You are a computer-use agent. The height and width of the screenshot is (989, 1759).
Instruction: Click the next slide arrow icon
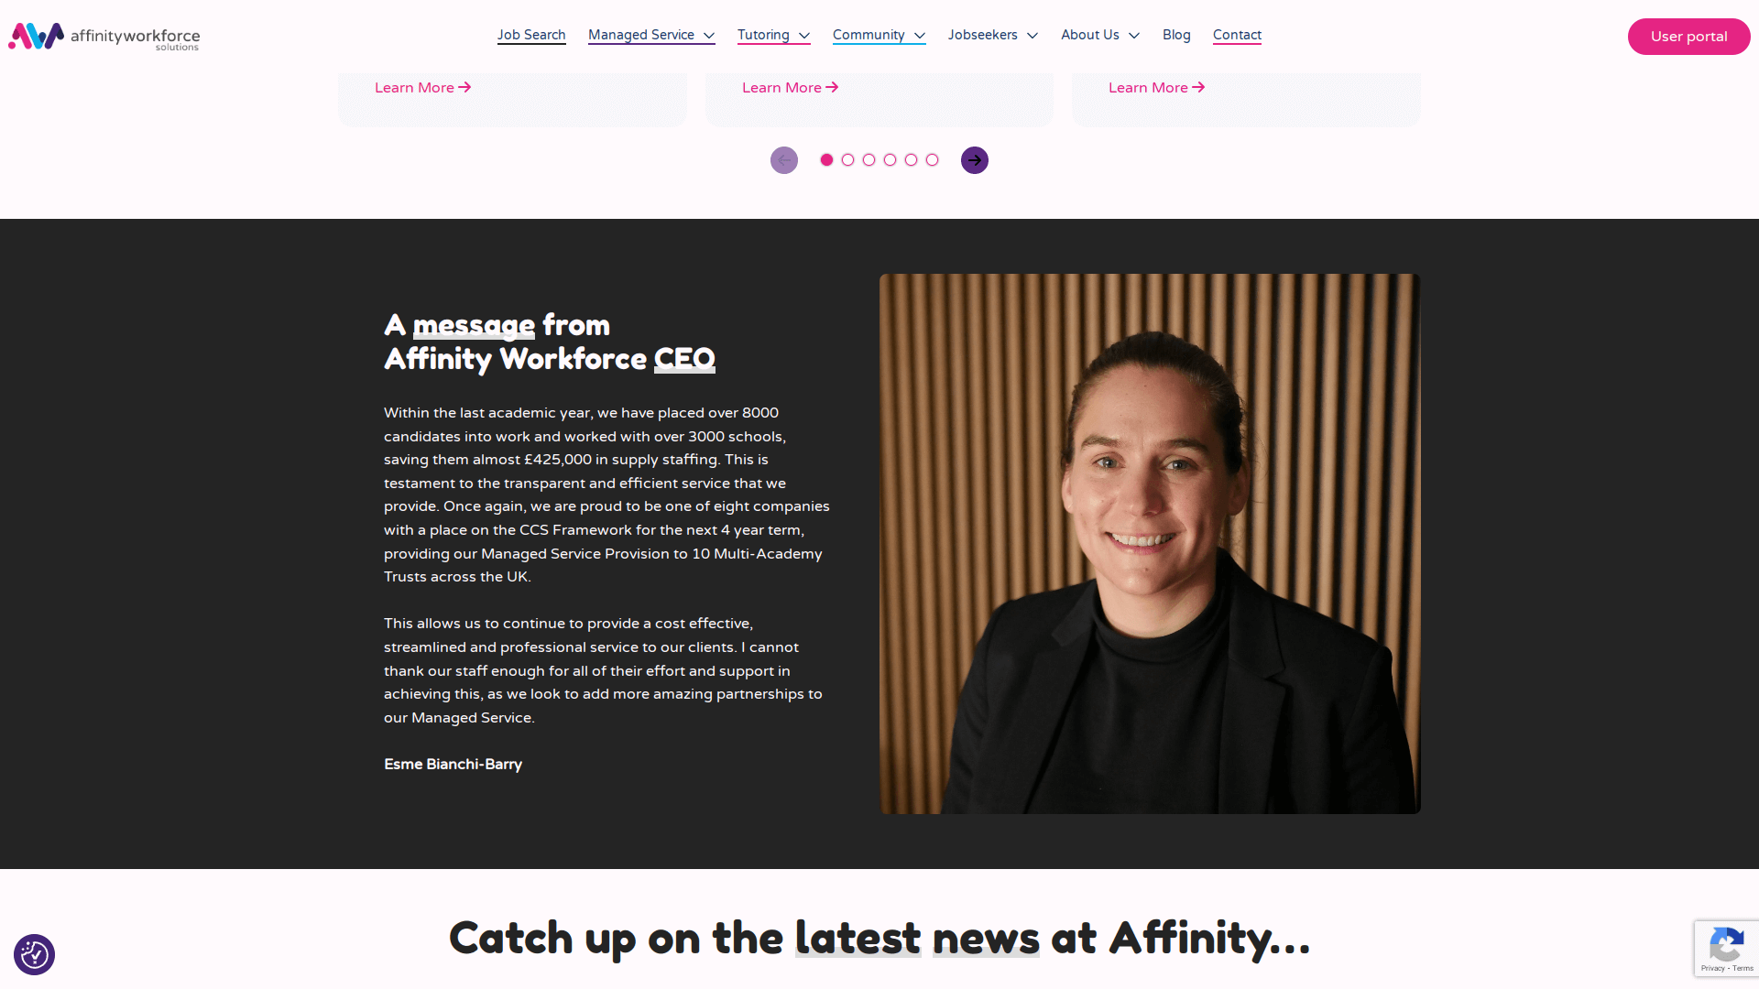974,158
